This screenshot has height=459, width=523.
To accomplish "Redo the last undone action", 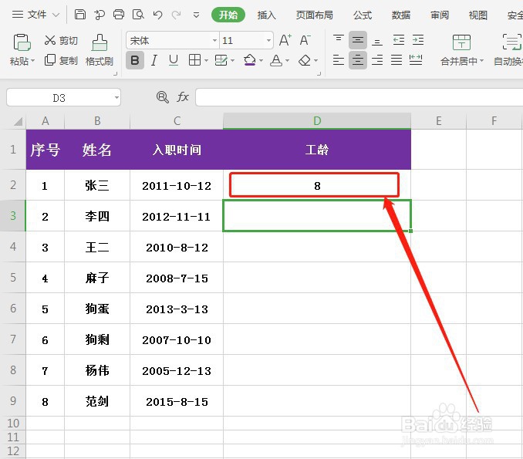I will pos(176,15).
